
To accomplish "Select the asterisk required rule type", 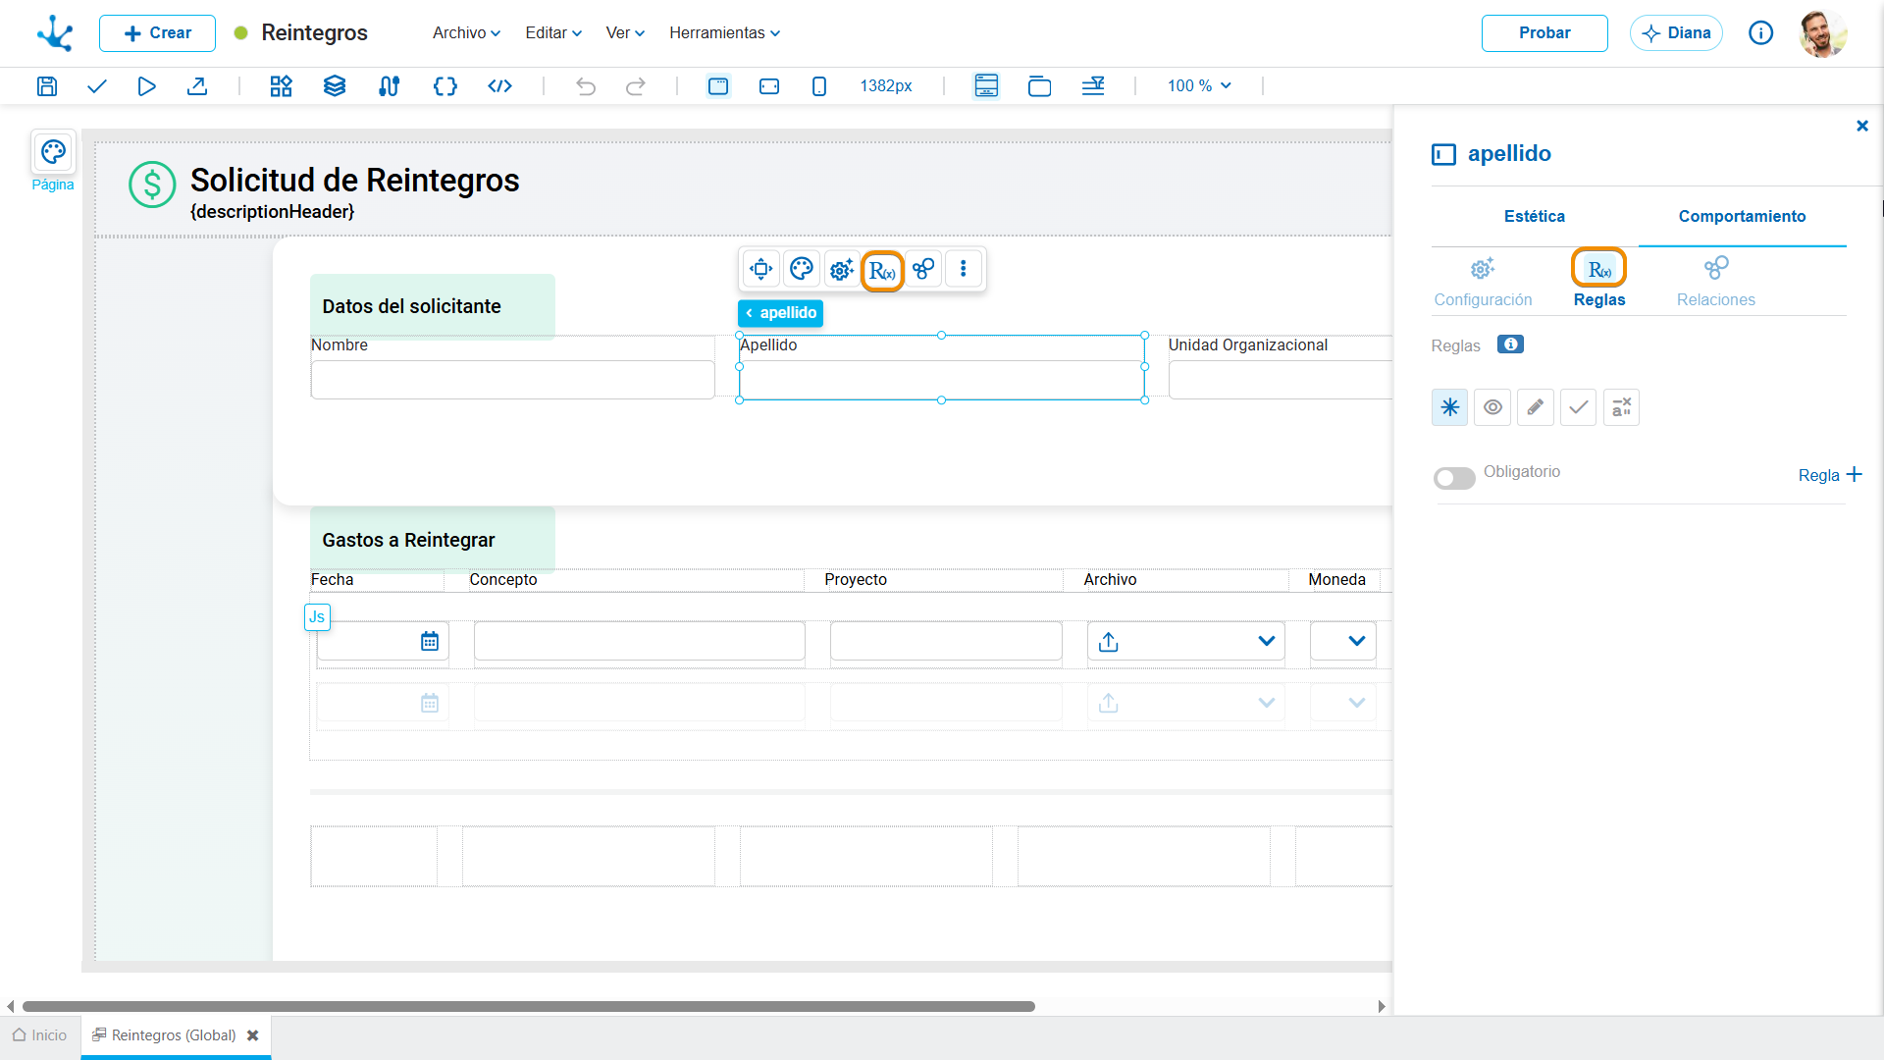I will coord(1450,407).
